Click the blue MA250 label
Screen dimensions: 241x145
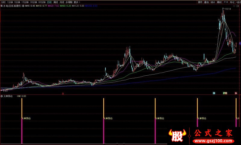91,6
